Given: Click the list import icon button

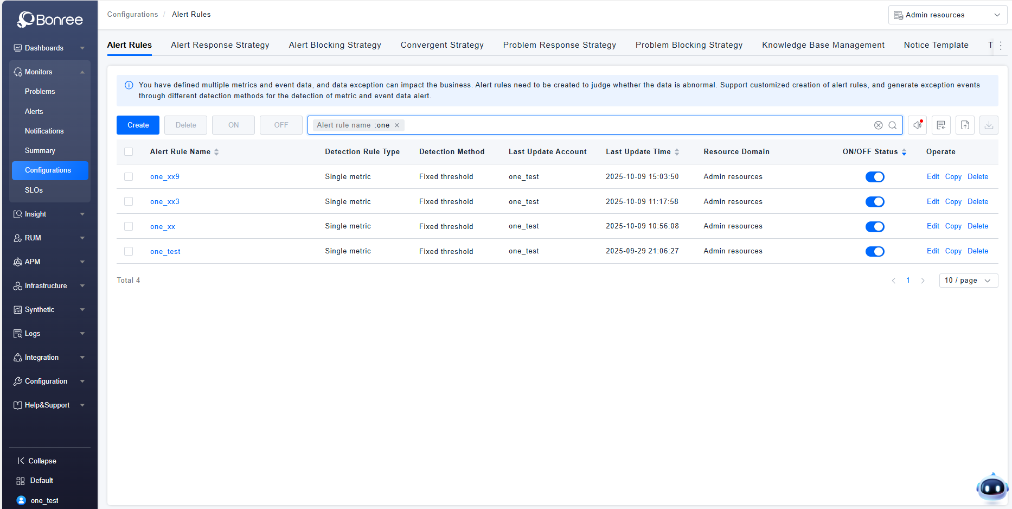Looking at the screenshot, I should 941,125.
